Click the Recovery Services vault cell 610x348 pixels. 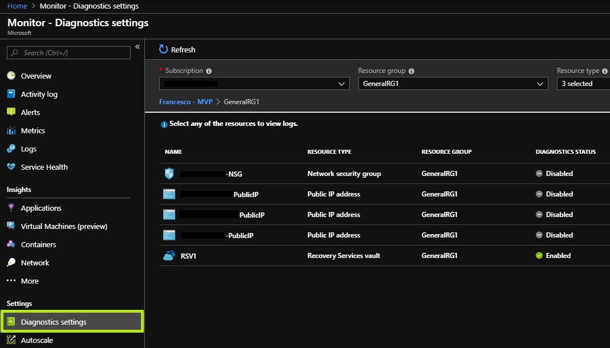[x=344, y=256]
